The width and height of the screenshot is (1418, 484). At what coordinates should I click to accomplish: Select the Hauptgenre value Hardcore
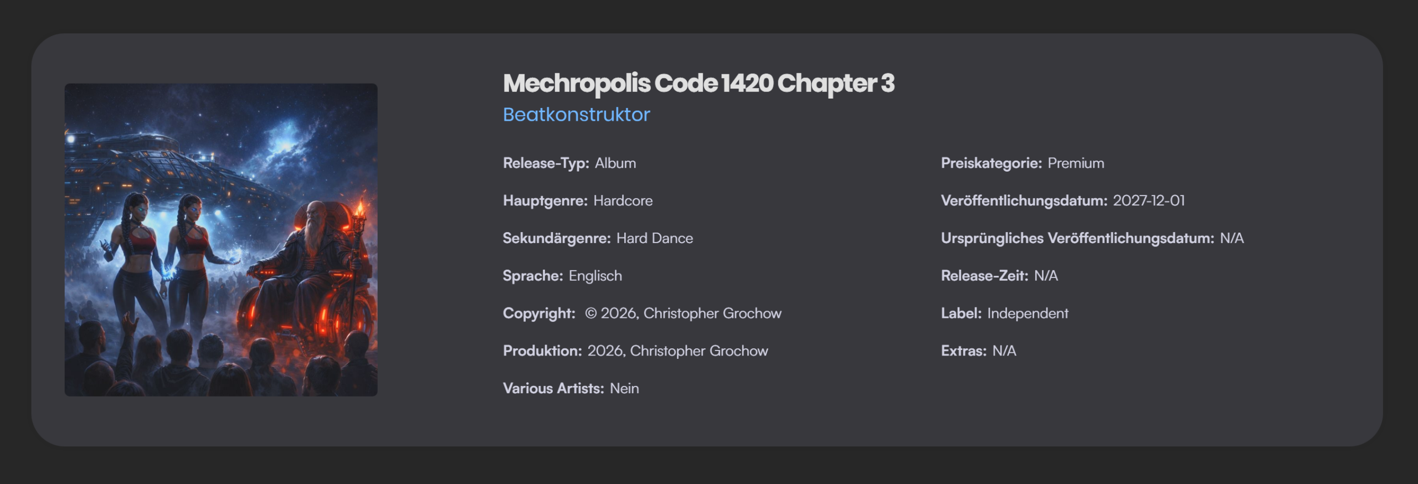[623, 200]
